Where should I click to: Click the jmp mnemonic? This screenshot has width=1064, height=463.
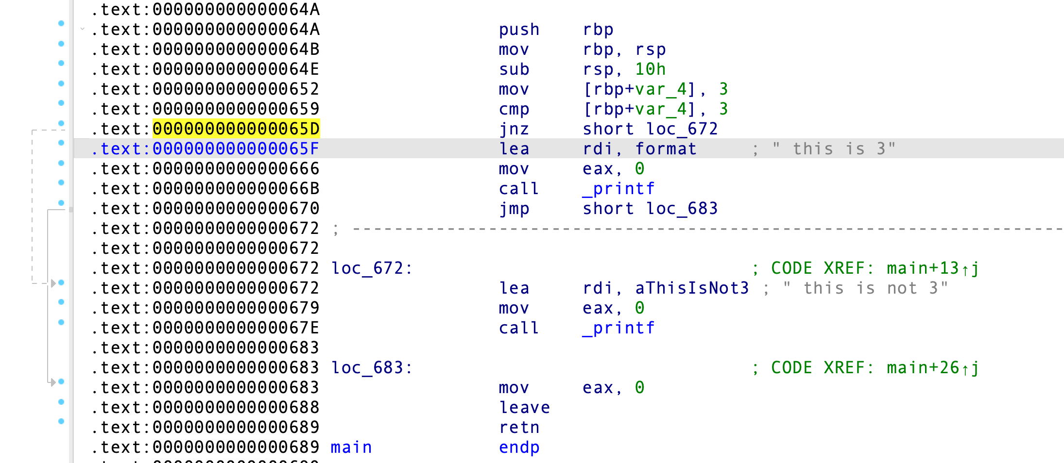tap(514, 209)
